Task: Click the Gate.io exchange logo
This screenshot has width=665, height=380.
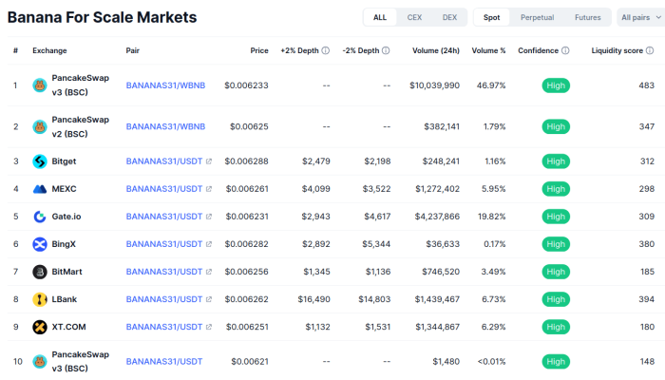Action: (40, 217)
